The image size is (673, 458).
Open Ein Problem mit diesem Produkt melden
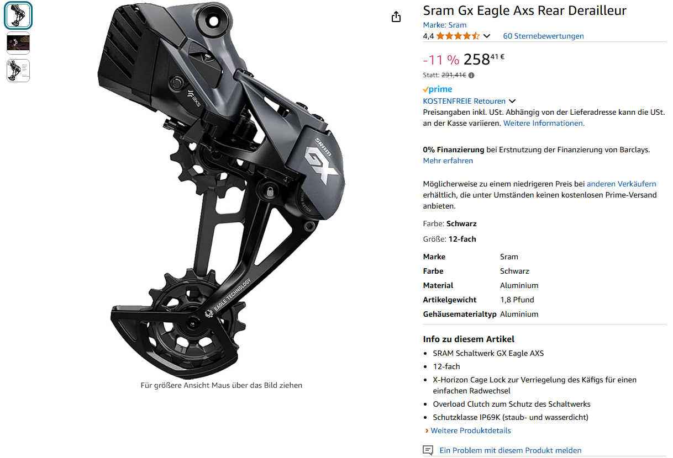point(511,450)
